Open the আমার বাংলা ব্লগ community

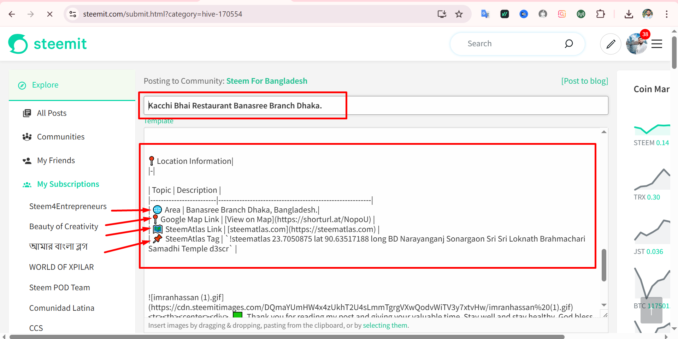[58, 246]
